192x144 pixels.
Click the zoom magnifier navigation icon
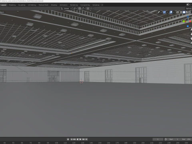[x=191, y=30]
